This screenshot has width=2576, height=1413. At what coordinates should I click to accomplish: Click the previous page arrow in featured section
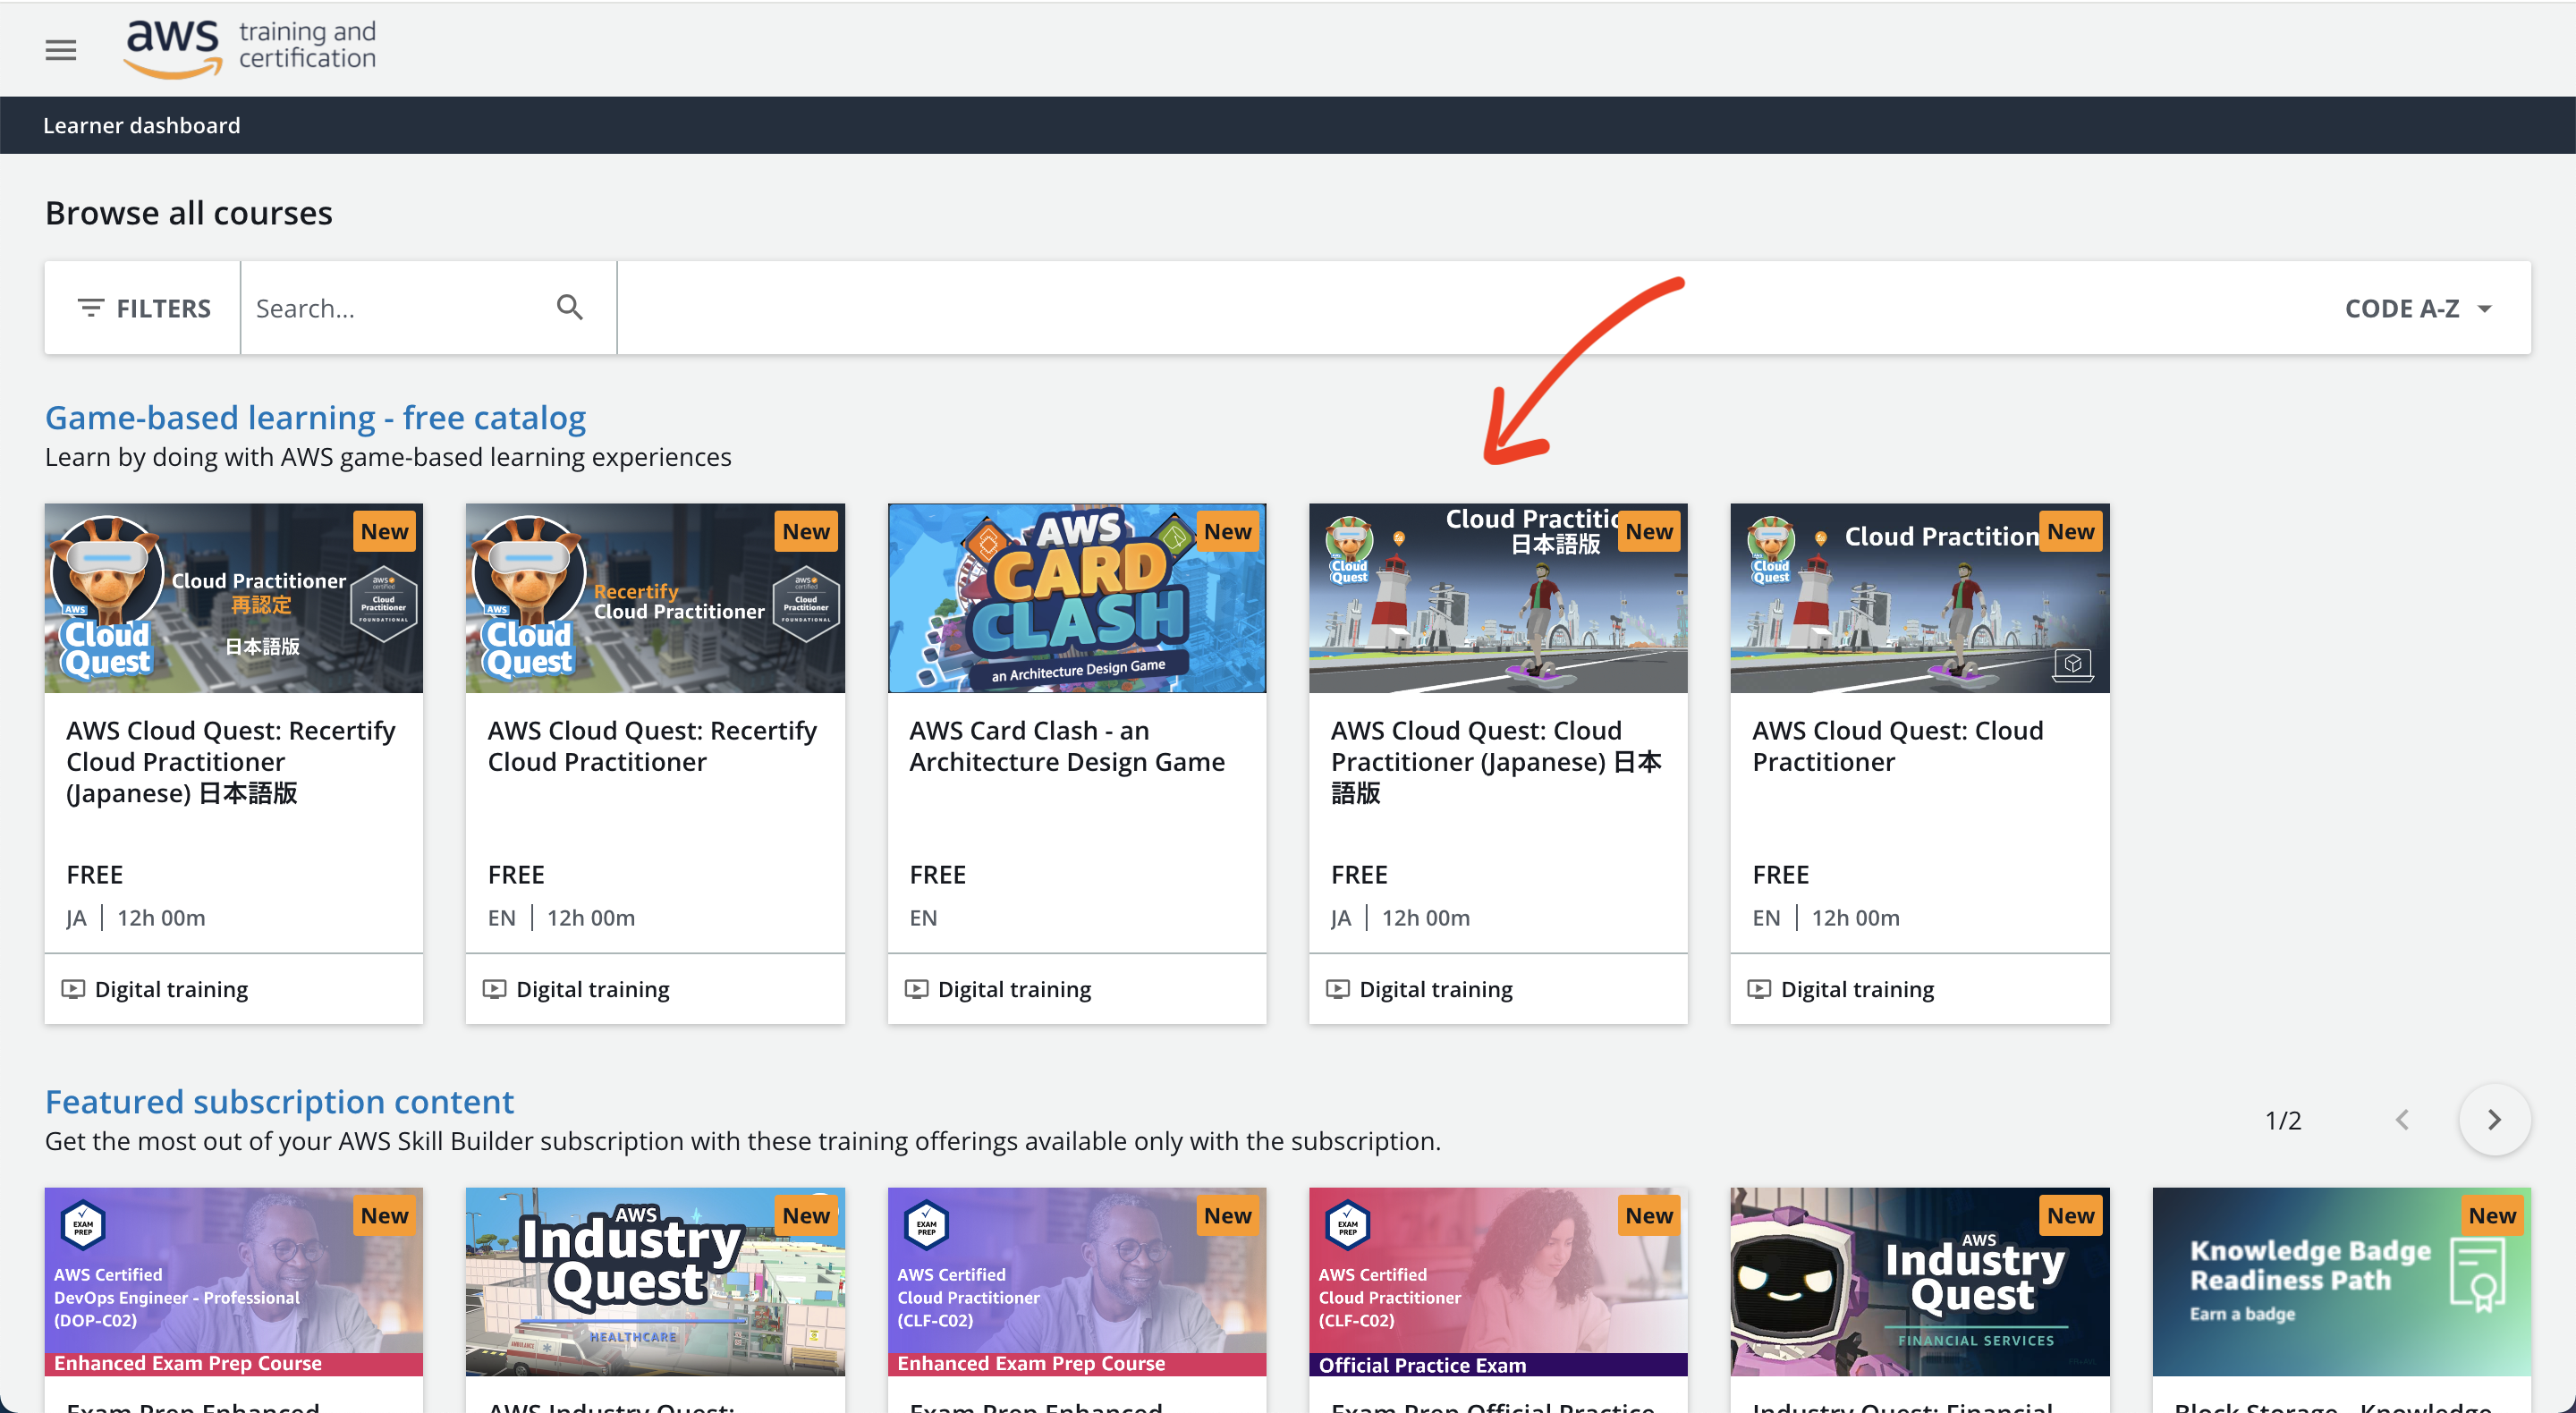pyautogui.click(x=2402, y=1119)
